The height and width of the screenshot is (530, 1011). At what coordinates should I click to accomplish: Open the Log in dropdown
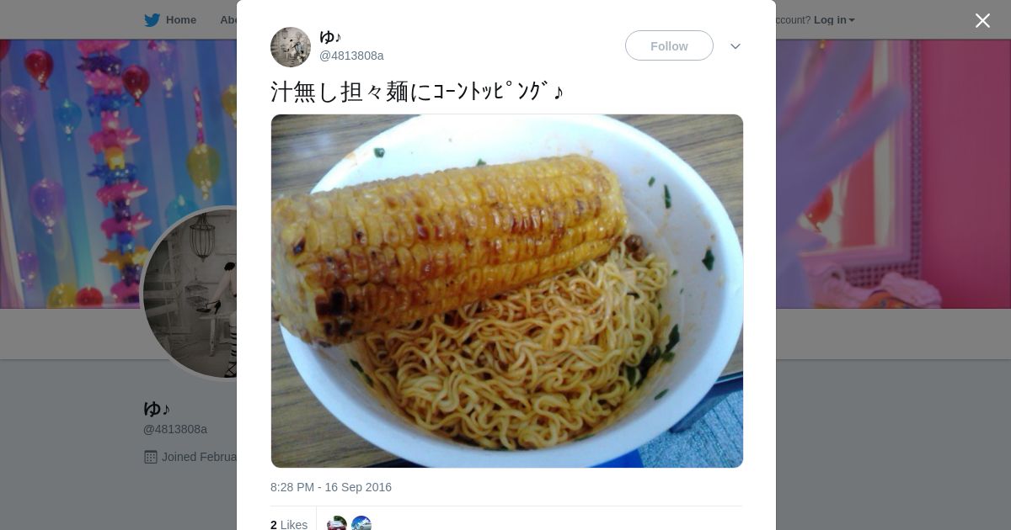(x=834, y=20)
